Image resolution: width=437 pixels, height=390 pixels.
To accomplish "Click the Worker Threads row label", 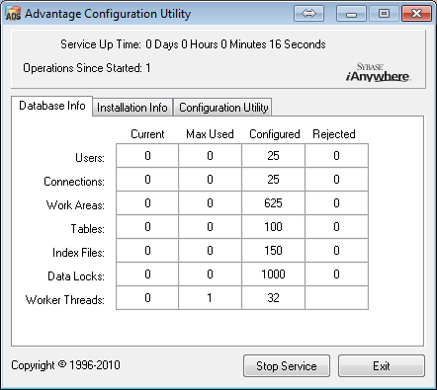I will pos(65,300).
